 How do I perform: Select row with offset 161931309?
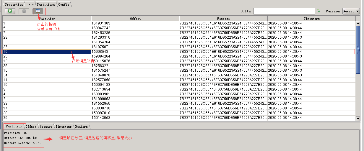coord(179,23)
